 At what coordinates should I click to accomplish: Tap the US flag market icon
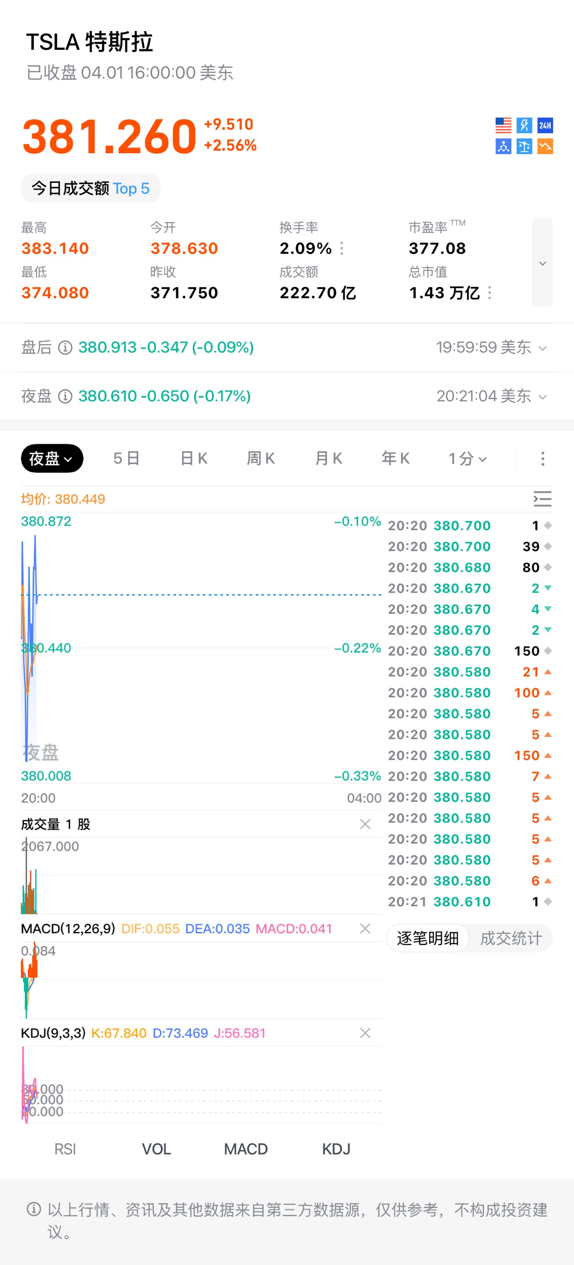point(503,125)
